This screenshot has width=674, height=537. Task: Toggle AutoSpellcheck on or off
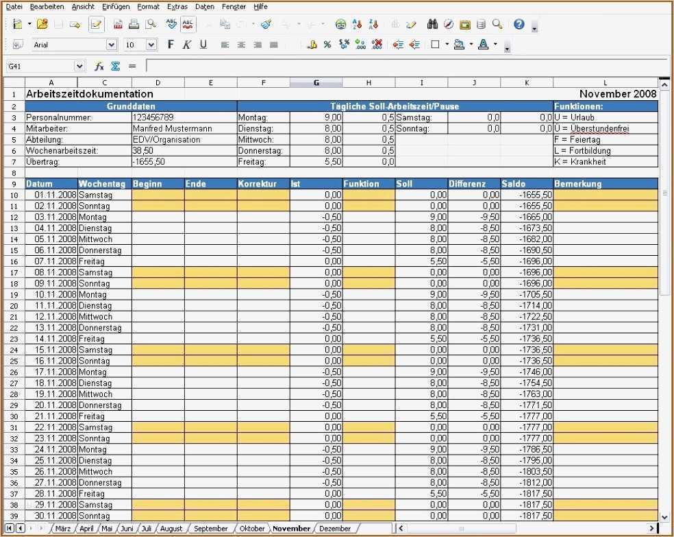click(x=188, y=25)
